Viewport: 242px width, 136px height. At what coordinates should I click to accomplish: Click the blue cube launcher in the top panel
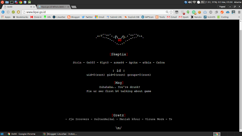(x=25, y=2)
